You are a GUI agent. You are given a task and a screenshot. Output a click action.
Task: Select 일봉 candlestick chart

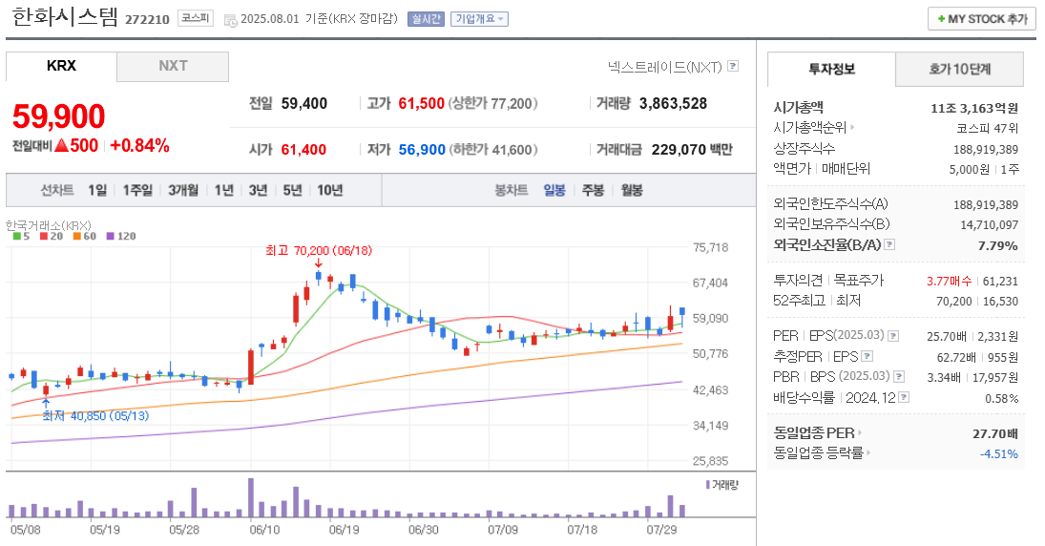554,191
